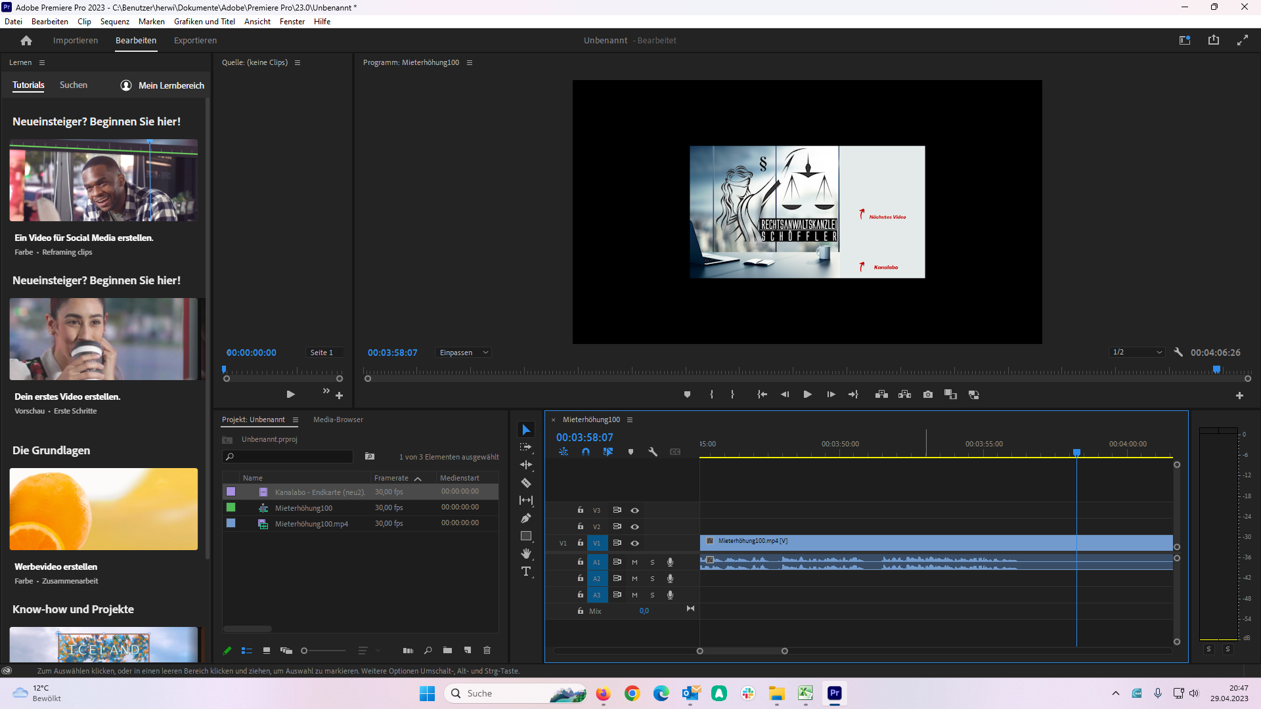Mute audio track A1
Viewport: 1261px width, 709px height.
pyautogui.click(x=634, y=562)
